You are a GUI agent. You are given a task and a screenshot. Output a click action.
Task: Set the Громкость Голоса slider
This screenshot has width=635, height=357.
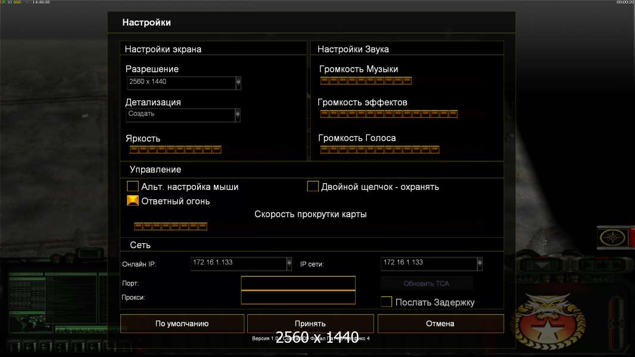(379, 149)
